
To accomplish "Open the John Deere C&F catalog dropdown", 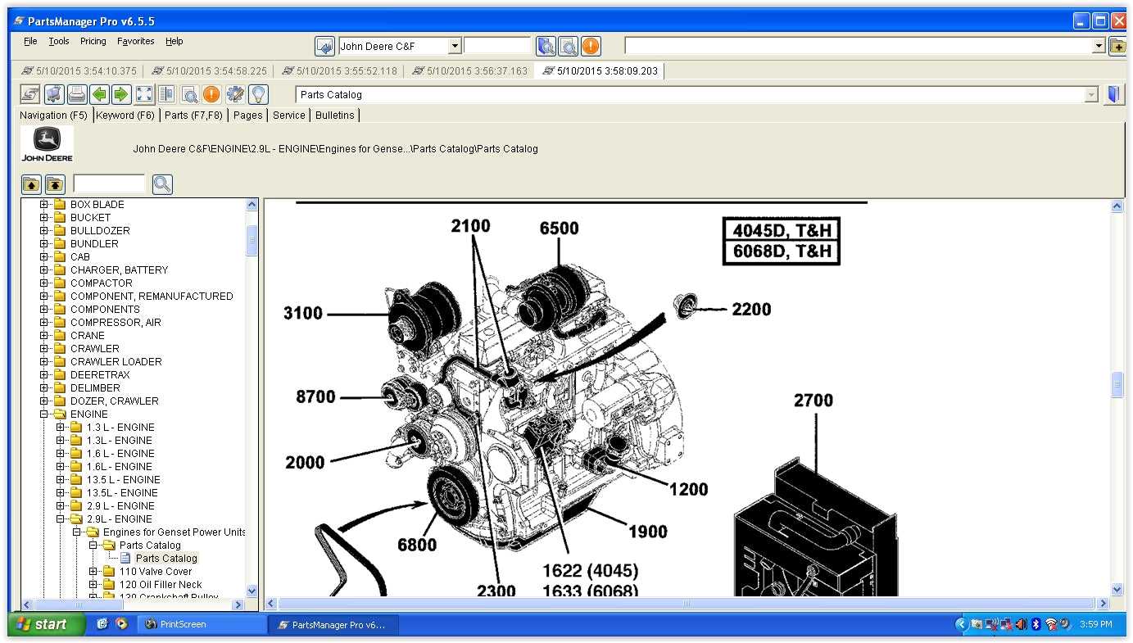I will pos(455,47).
